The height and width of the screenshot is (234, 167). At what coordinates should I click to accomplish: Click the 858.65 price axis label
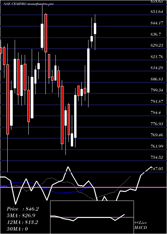157,1
